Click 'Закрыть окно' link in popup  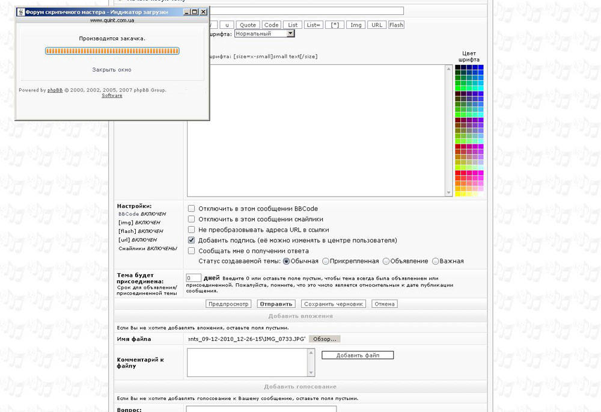[112, 70]
